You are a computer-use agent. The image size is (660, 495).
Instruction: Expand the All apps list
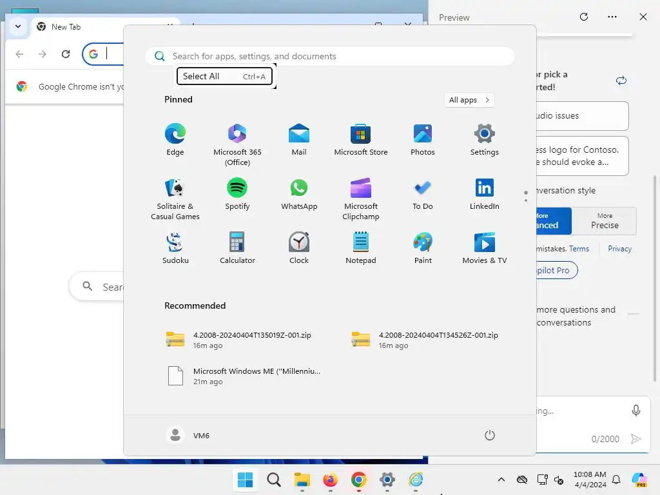point(469,100)
